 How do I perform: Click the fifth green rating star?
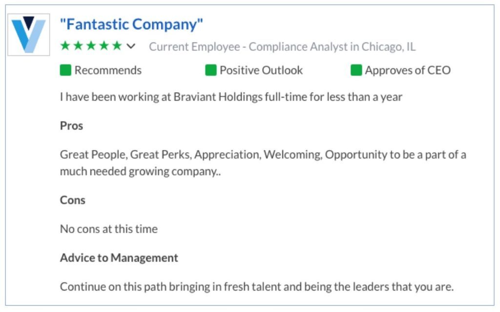116,46
